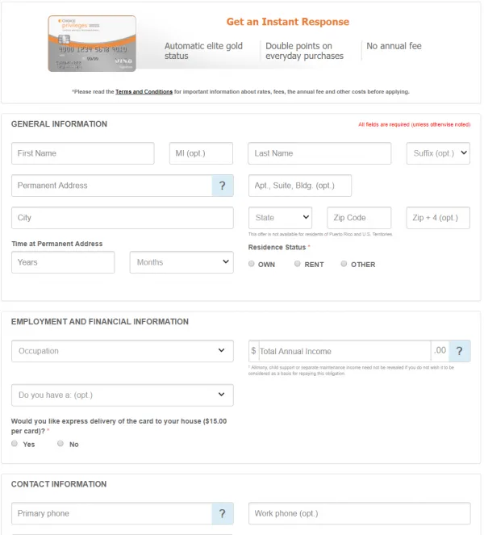This screenshot has width=484, height=535.
Task: Open the Suffix dropdown
Action: (x=438, y=153)
